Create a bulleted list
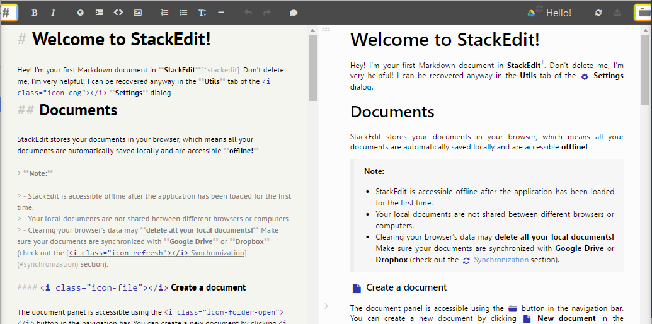The height and width of the screenshot is (324, 652). pyautogui.click(x=183, y=13)
